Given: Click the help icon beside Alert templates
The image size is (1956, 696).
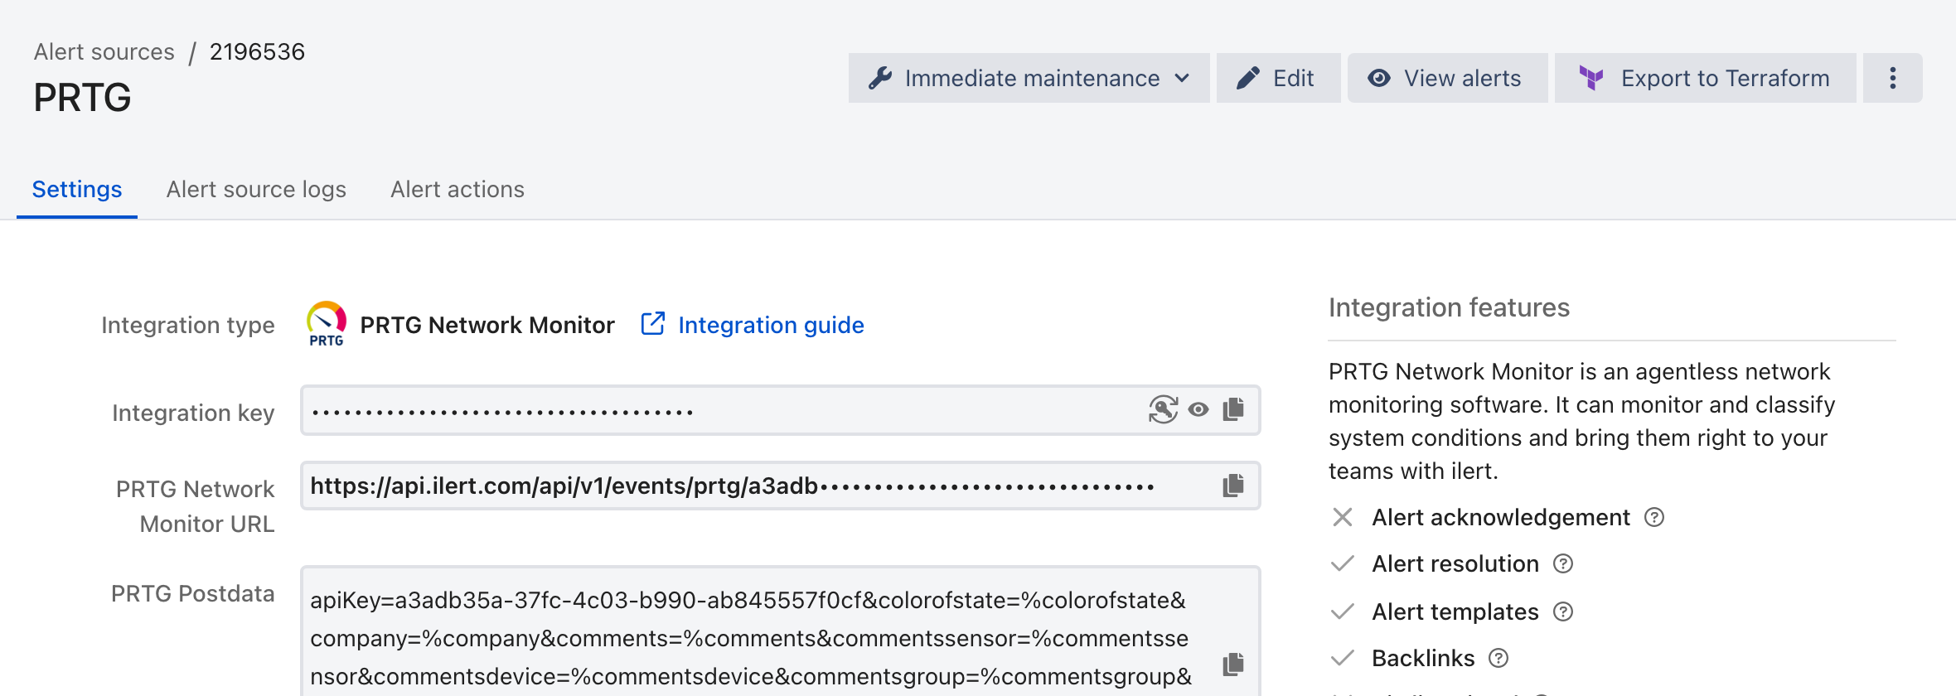Looking at the screenshot, I should 1563,611.
